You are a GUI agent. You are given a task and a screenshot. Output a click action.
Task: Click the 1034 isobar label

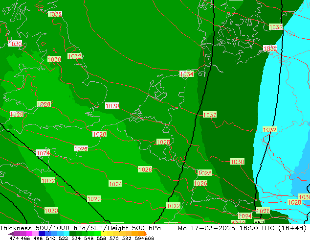click(x=187, y=74)
